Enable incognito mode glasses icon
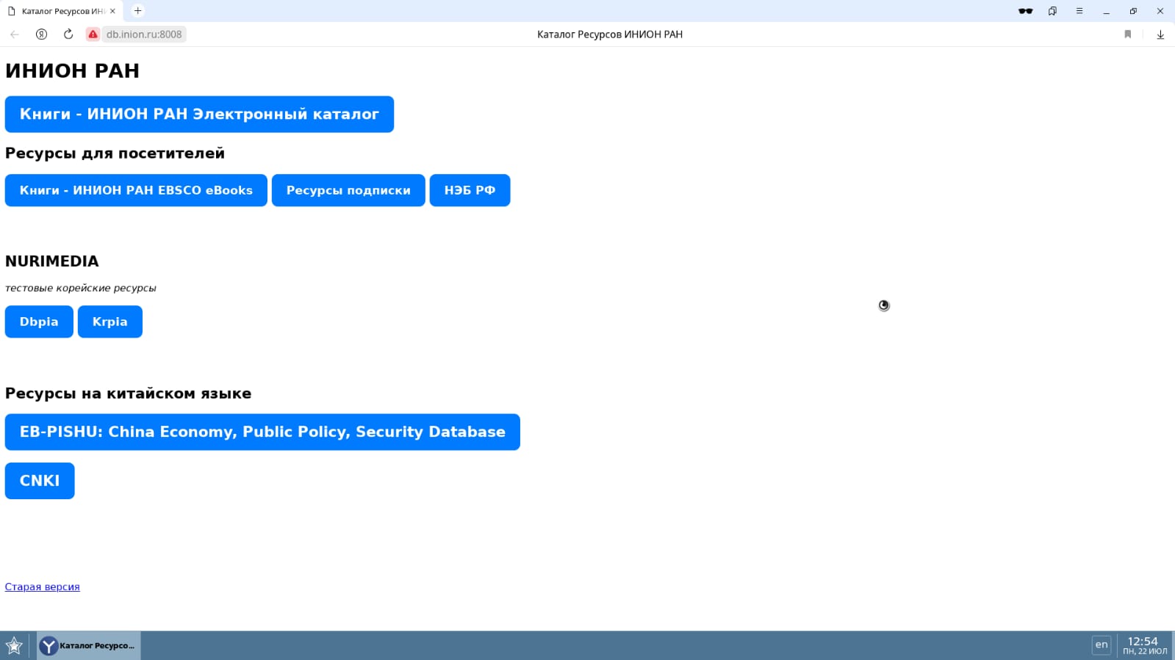The width and height of the screenshot is (1175, 660). (1025, 11)
